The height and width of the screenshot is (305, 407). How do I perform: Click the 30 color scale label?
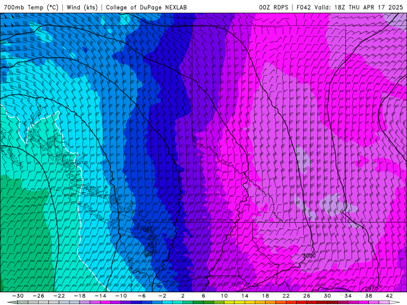pos(327,296)
